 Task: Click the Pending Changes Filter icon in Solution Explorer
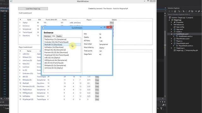179,11
